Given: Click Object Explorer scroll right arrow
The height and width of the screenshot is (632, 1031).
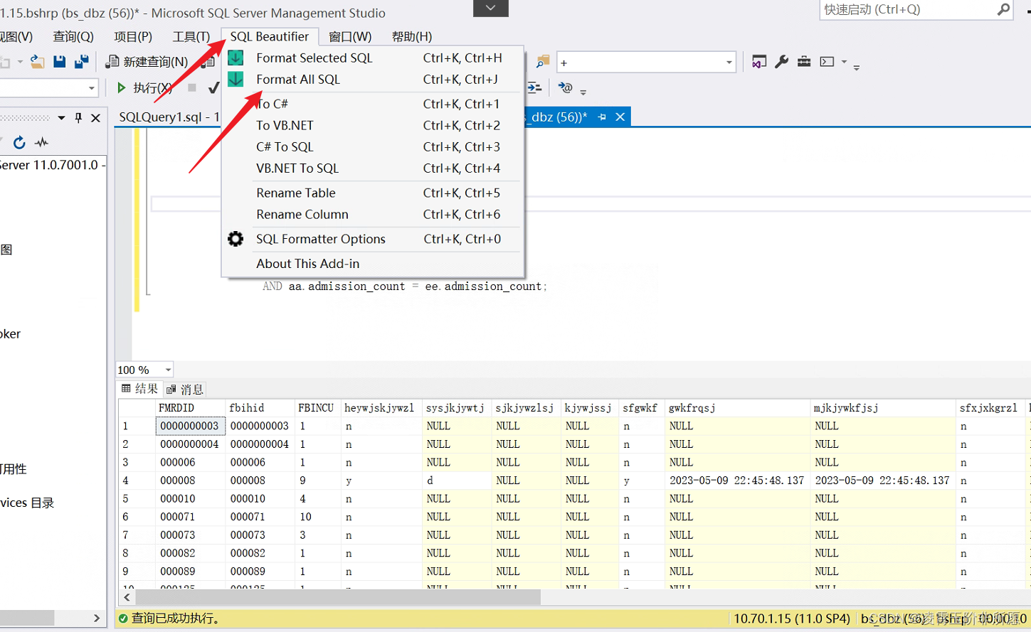Looking at the screenshot, I should coord(97,618).
